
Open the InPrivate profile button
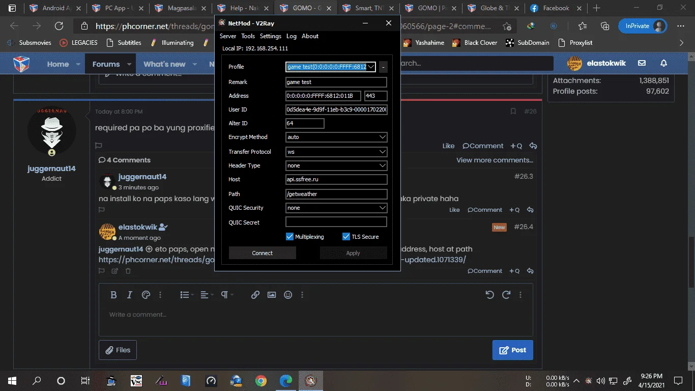tap(642, 26)
